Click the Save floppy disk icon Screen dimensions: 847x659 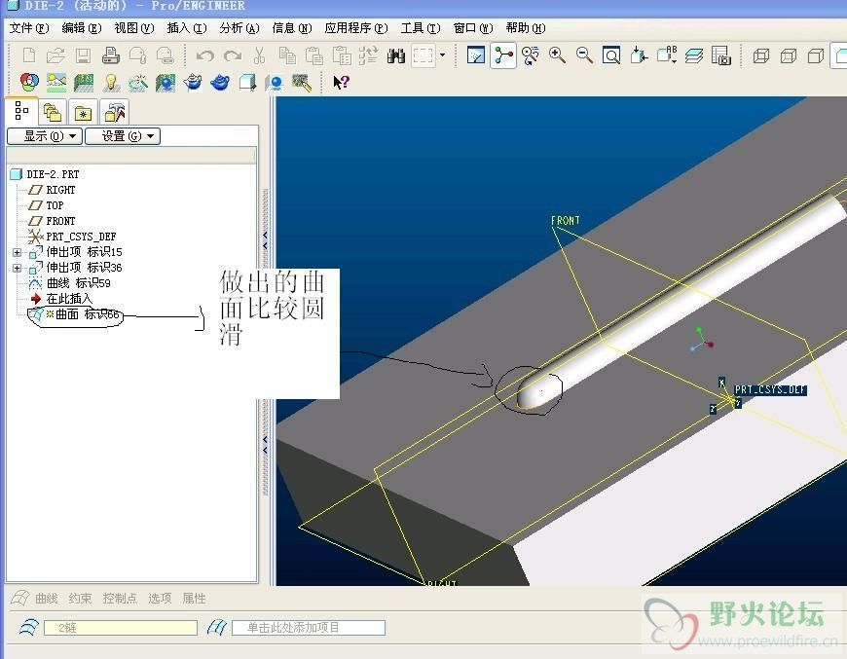[83, 55]
